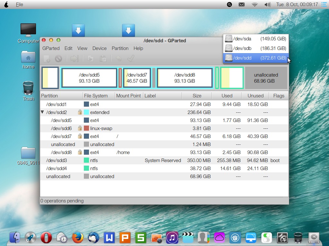
Task: Click the lock icon on /dev/sdd2 row
Action: (80, 112)
